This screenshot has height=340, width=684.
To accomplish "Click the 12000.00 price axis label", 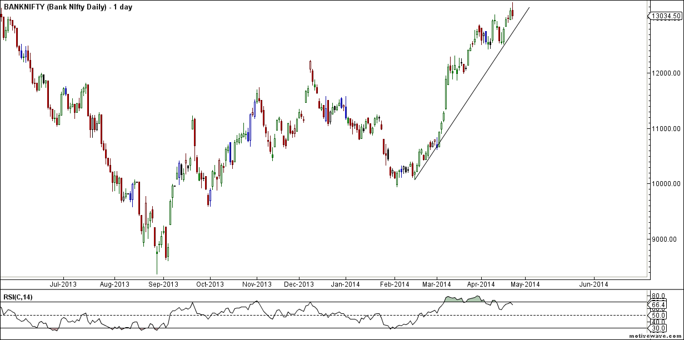I will pyautogui.click(x=666, y=73).
